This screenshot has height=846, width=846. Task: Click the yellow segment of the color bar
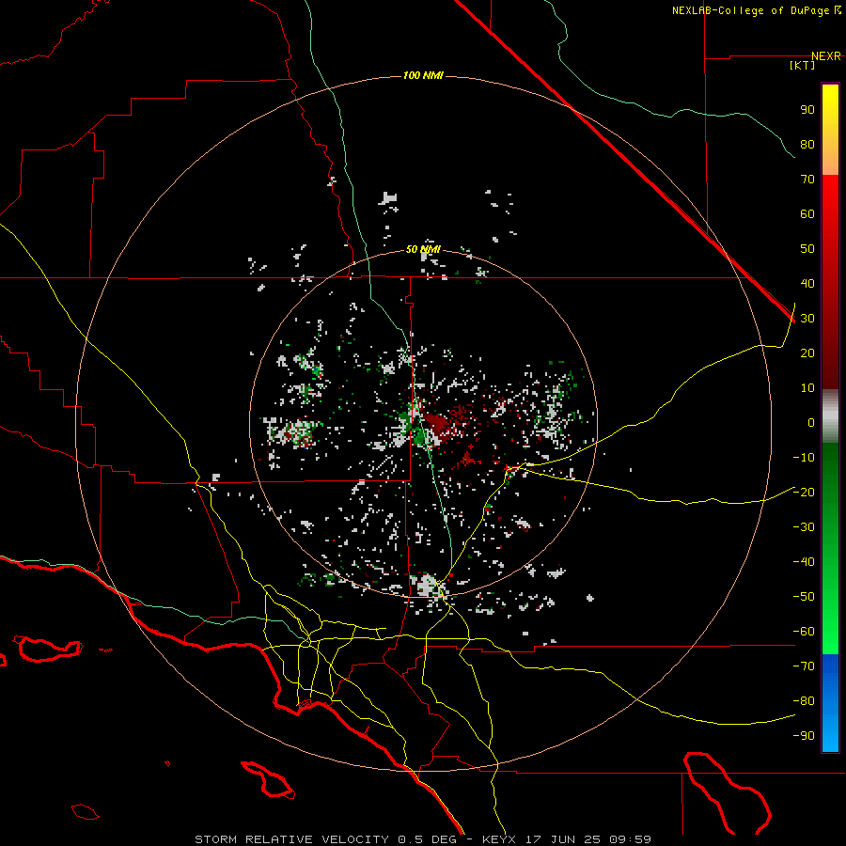click(x=830, y=130)
